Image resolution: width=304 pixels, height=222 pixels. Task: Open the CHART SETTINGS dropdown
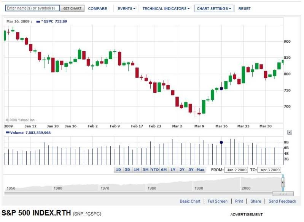pyautogui.click(x=214, y=8)
